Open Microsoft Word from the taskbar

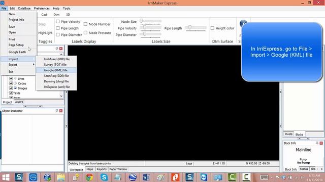[146, 177]
